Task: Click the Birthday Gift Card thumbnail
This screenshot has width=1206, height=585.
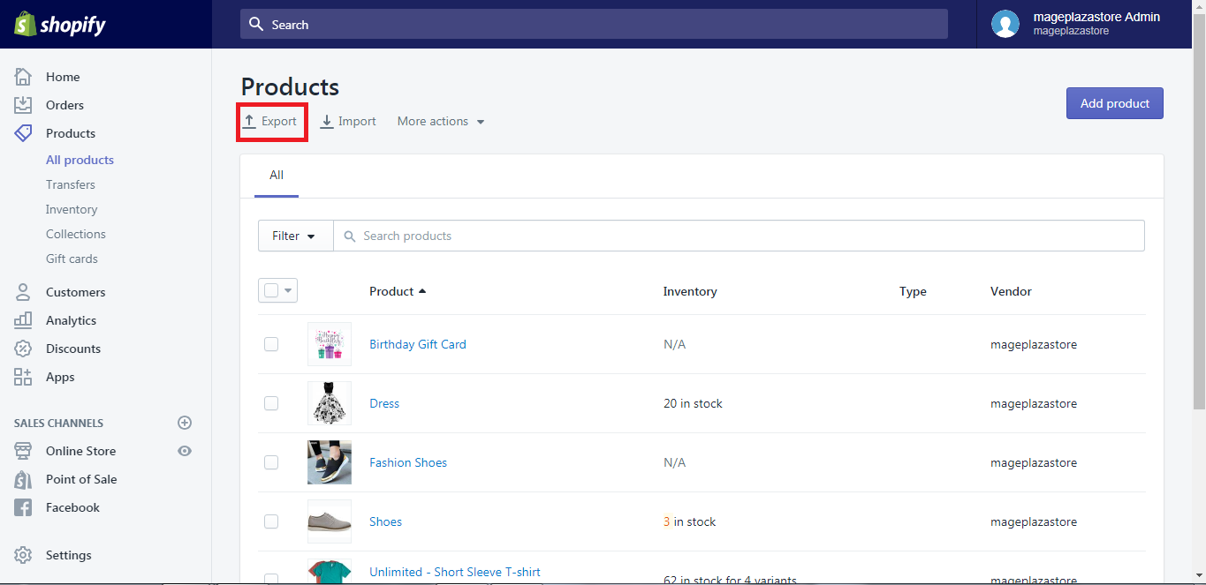Action: point(330,344)
